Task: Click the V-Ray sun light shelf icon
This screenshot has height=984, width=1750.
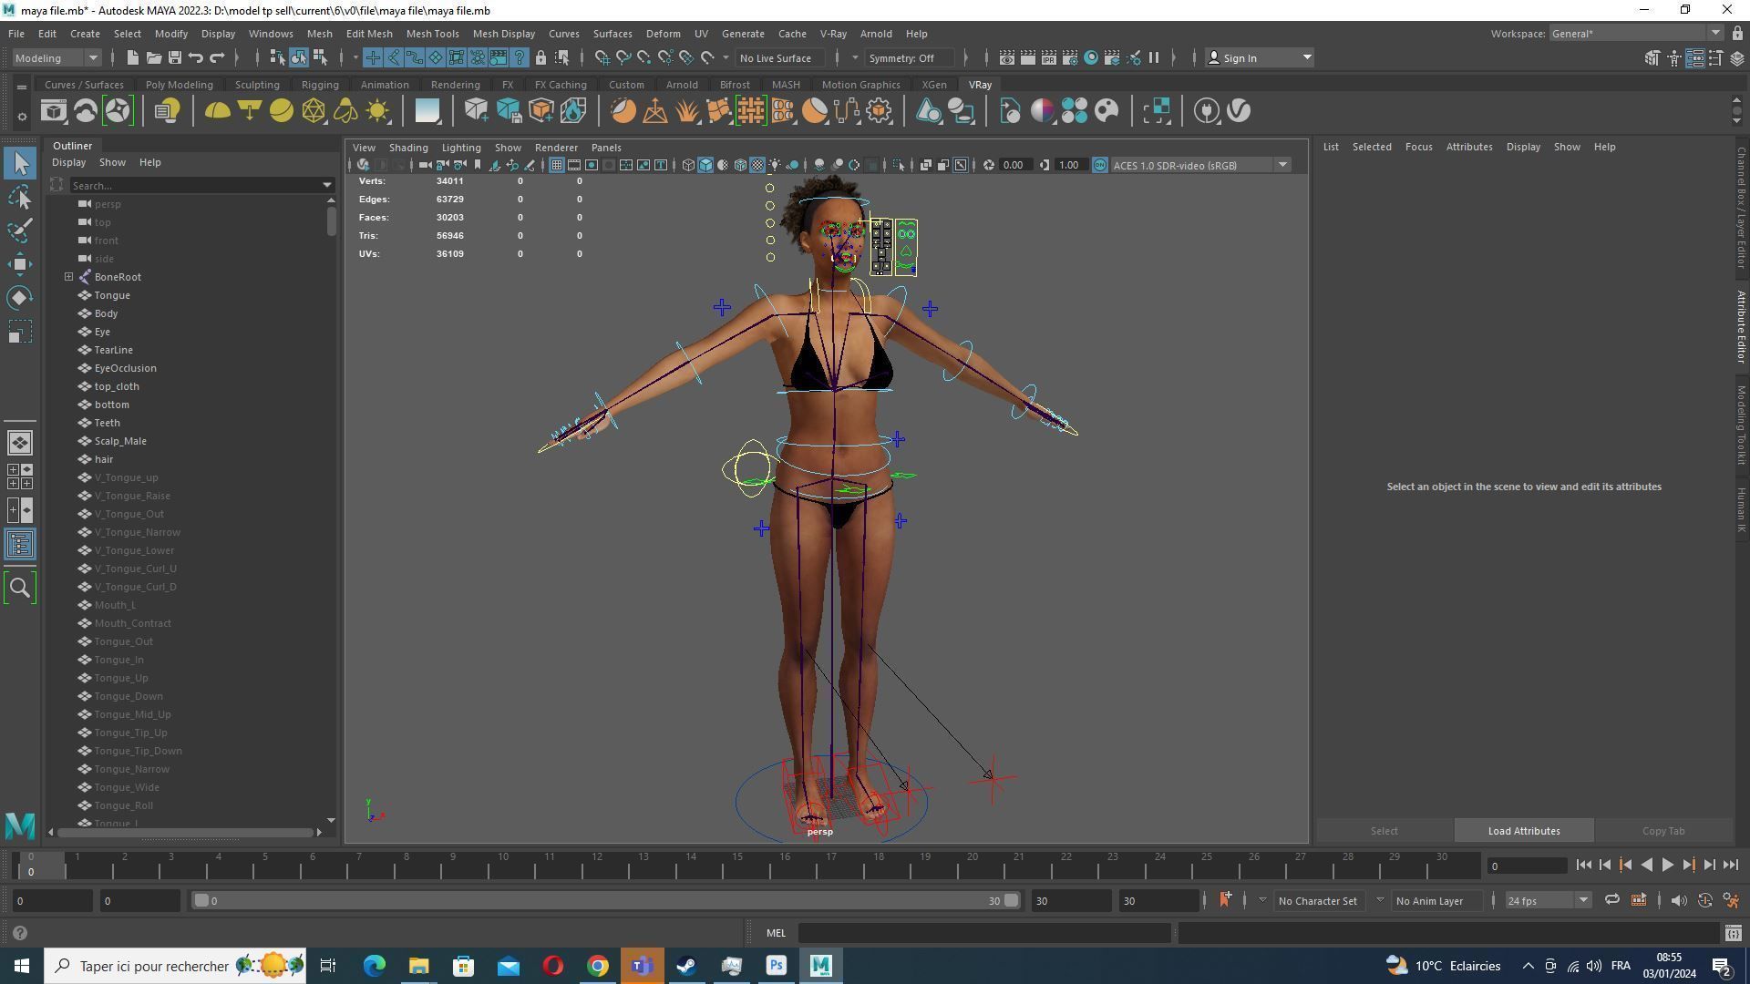Action: pyautogui.click(x=377, y=111)
